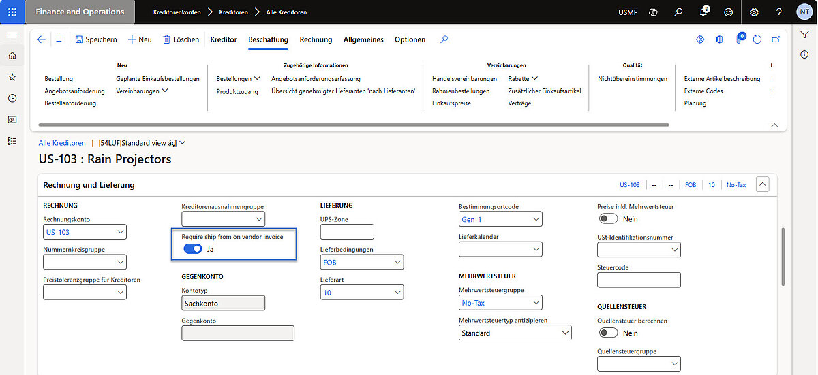Open the attachments paperclip with badge

coord(739,39)
